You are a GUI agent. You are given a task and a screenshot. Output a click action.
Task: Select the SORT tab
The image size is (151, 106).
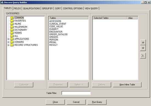(x=58, y=8)
